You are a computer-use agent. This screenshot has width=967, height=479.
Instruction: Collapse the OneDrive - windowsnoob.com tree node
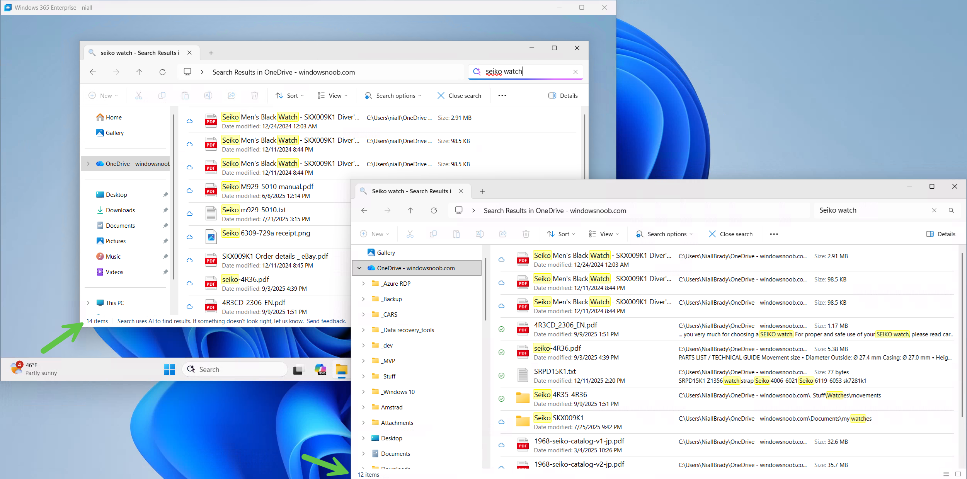point(359,268)
